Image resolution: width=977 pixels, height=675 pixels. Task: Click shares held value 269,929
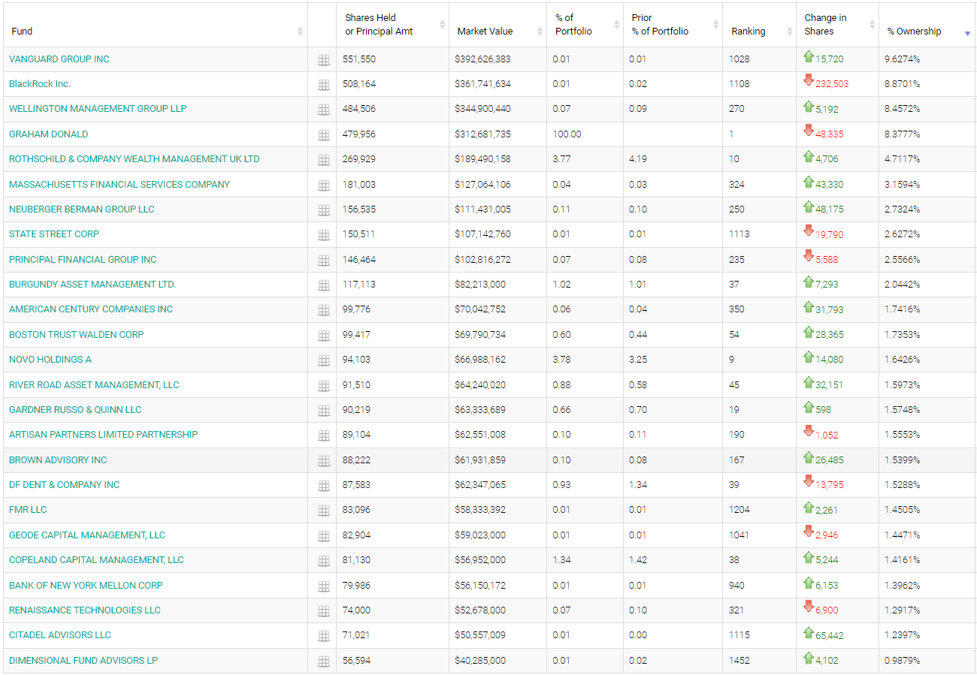[x=360, y=159]
